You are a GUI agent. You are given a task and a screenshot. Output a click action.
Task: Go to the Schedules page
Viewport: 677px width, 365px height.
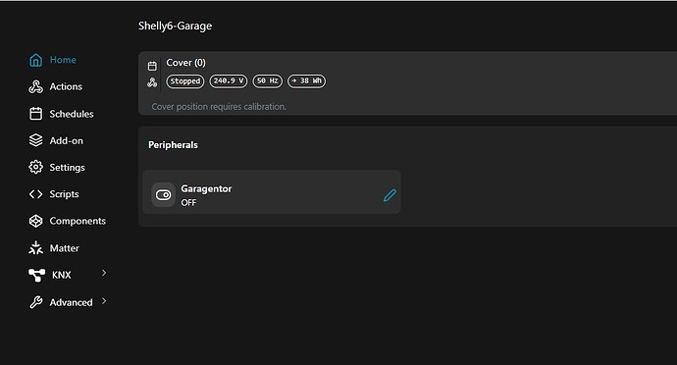pos(72,114)
